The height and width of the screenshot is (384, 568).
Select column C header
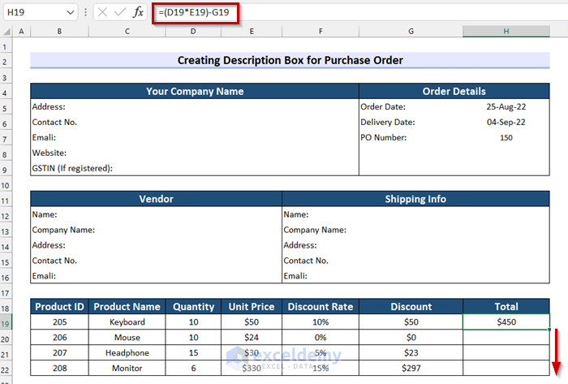127,32
